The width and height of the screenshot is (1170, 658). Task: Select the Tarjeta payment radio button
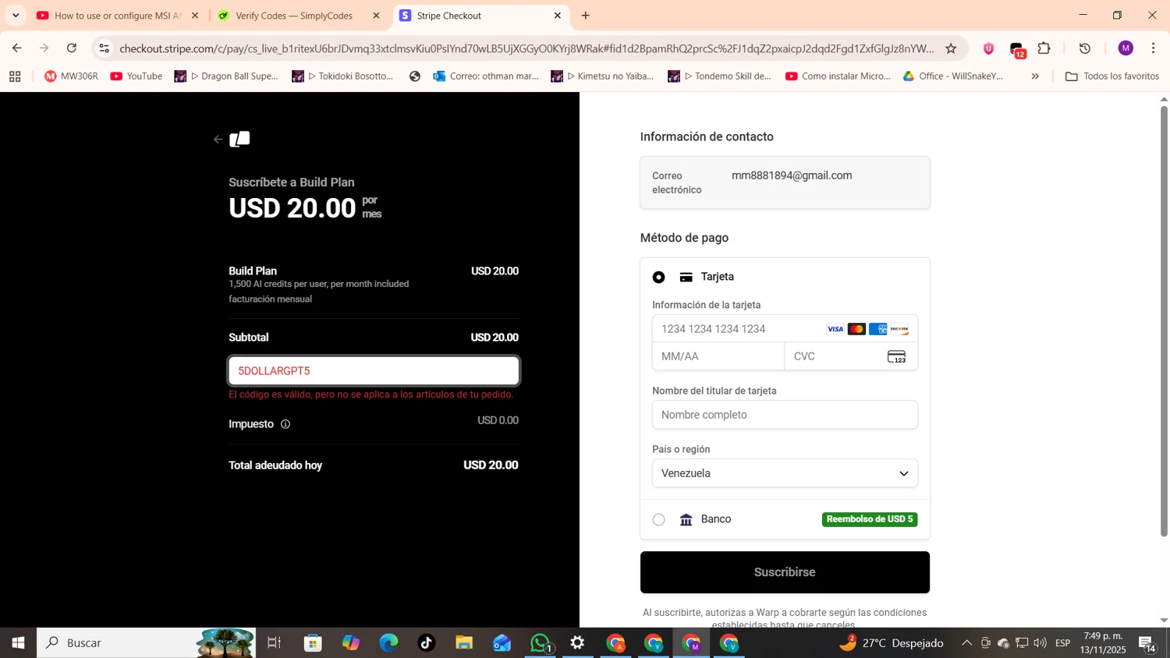(659, 278)
